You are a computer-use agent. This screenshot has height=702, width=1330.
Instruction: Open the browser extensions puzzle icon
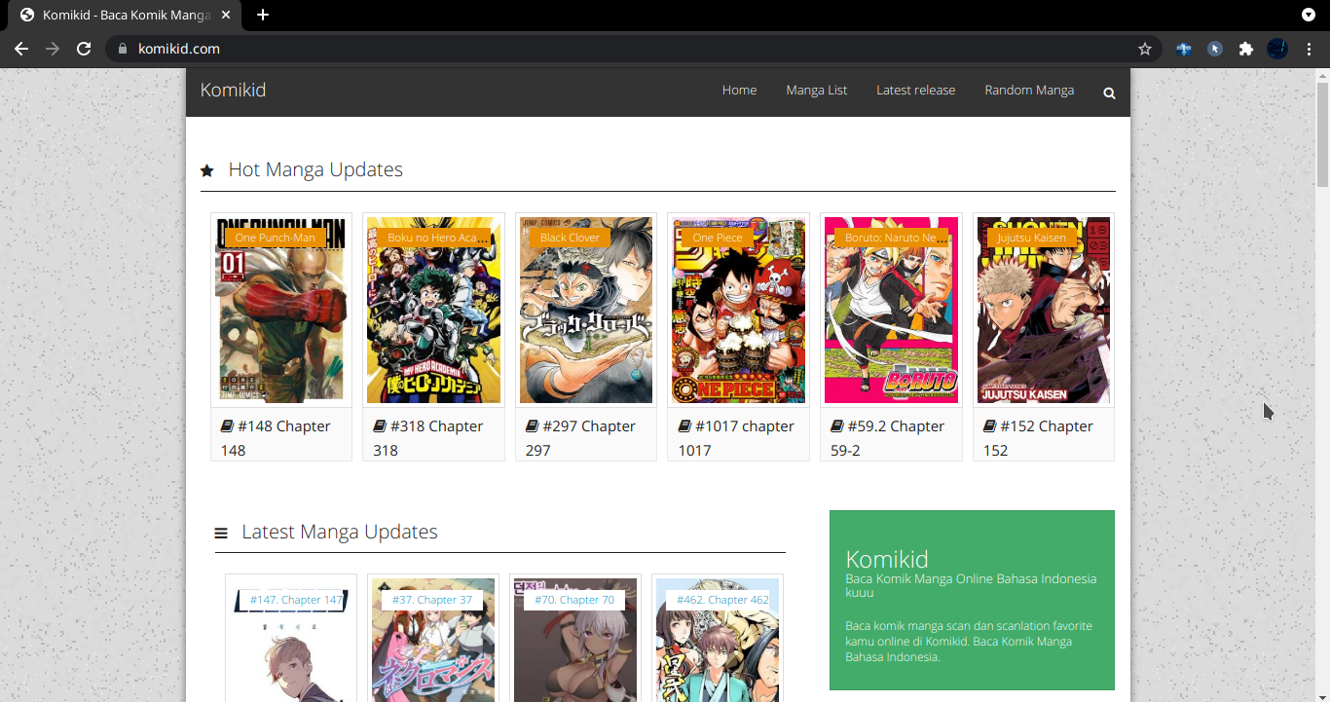[1246, 48]
